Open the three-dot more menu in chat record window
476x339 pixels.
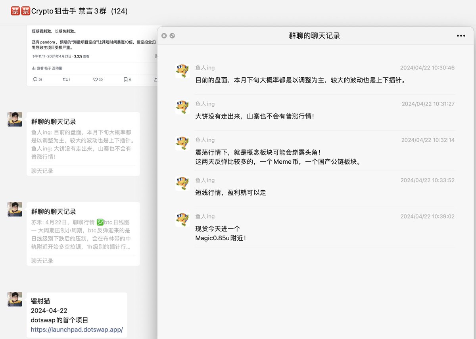point(461,36)
